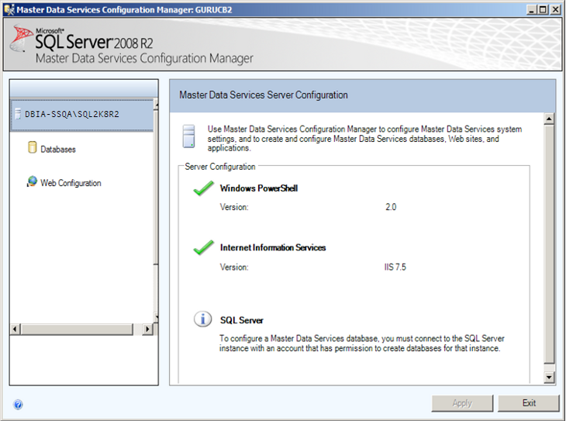The height and width of the screenshot is (421, 566).
Task: Click the Apply button
Action: click(x=462, y=403)
